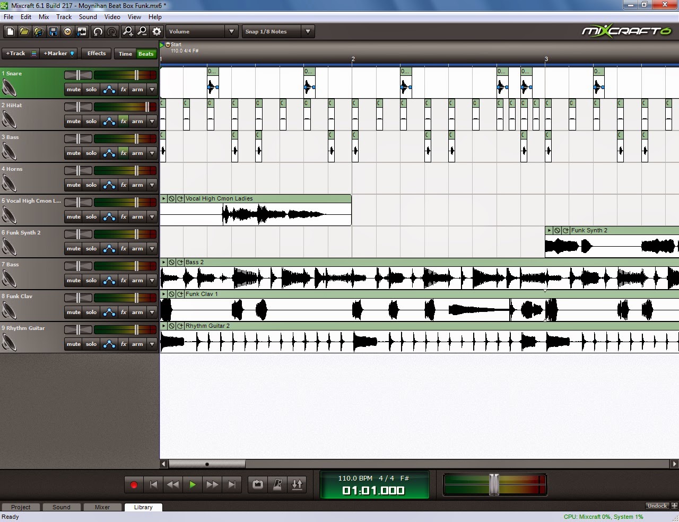Zoom in the timeline with the magnifier plus

(128, 32)
